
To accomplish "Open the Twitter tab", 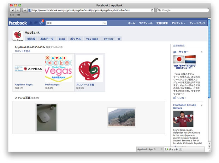I will pos(108,39).
